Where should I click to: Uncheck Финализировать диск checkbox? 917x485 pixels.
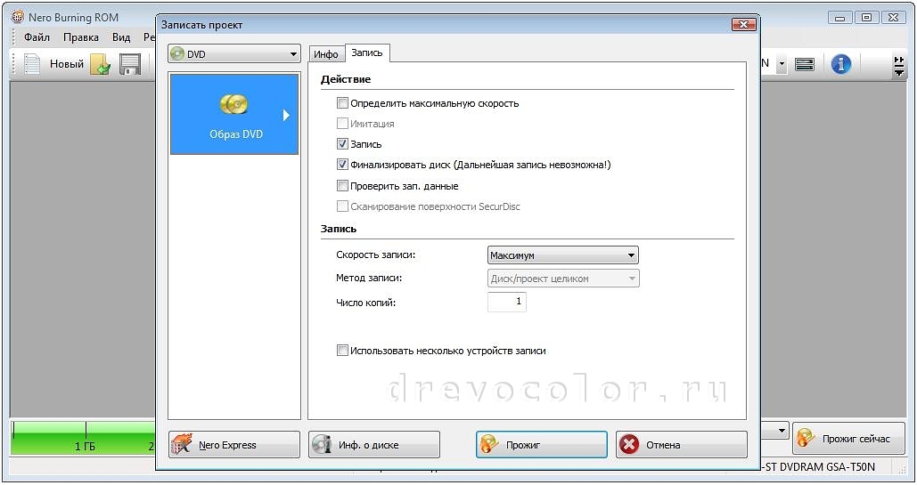[342, 165]
